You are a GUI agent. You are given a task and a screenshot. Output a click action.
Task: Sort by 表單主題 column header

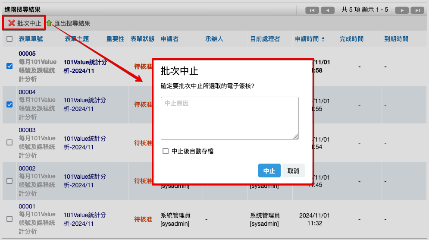(x=77, y=39)
